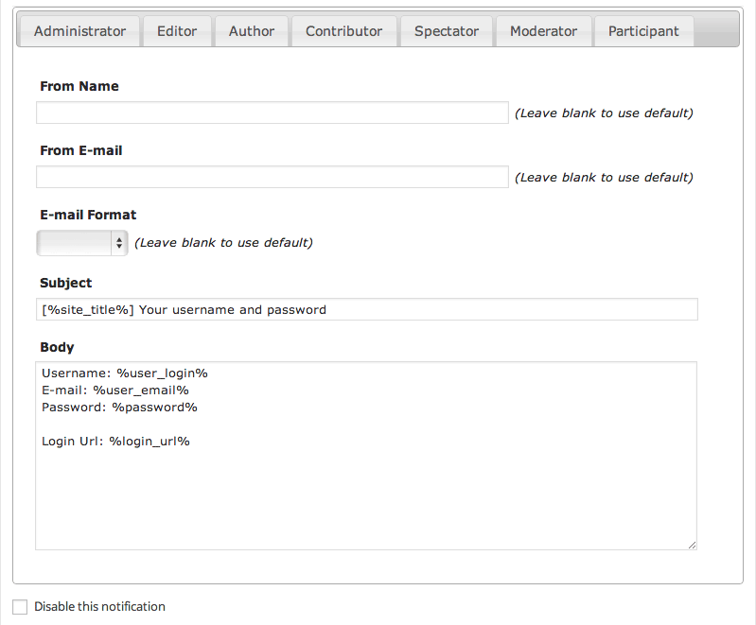Screen dimensions: 756x625
Task: Open the Participant tab
Action: click(x=643, y=31)
